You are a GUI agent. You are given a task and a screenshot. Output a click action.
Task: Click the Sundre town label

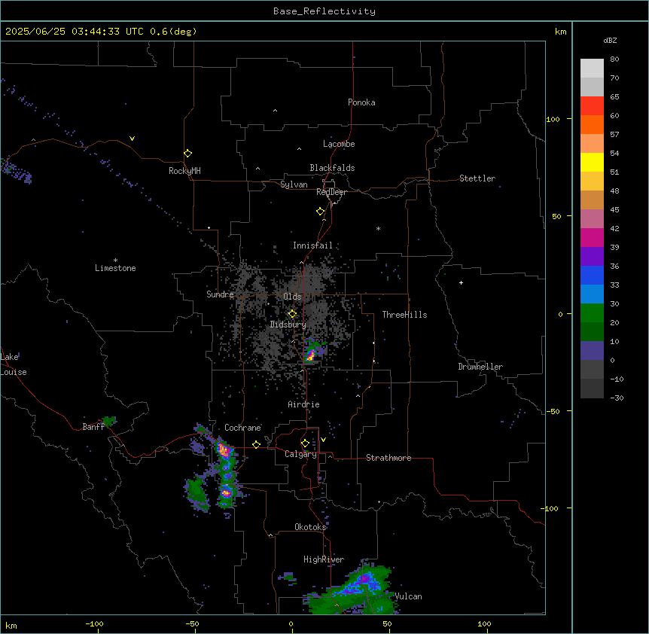(220, 294)
